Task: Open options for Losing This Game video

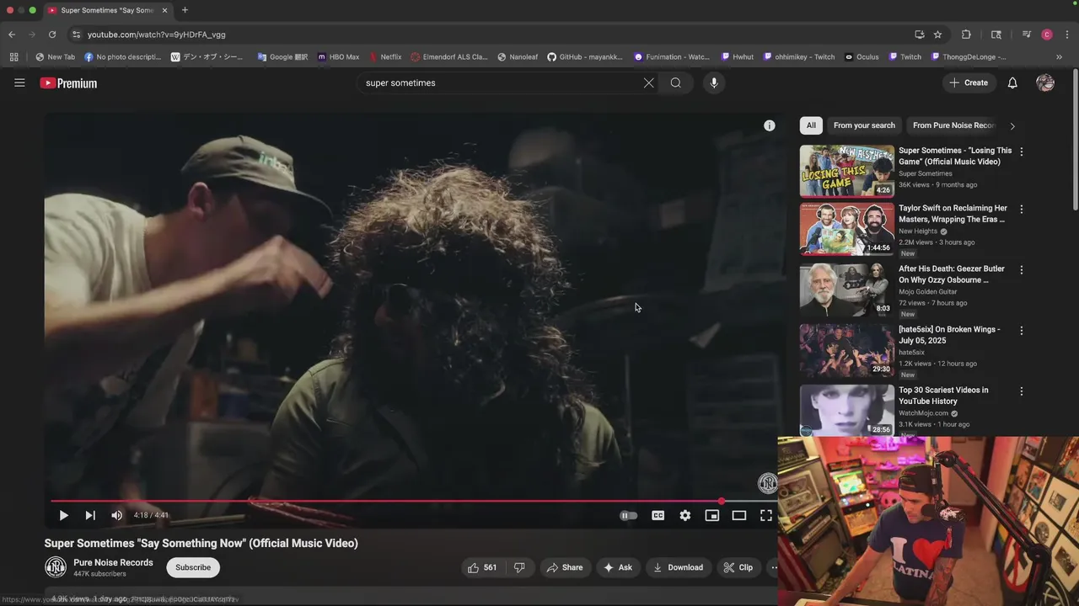Action: click(1021, 151)
